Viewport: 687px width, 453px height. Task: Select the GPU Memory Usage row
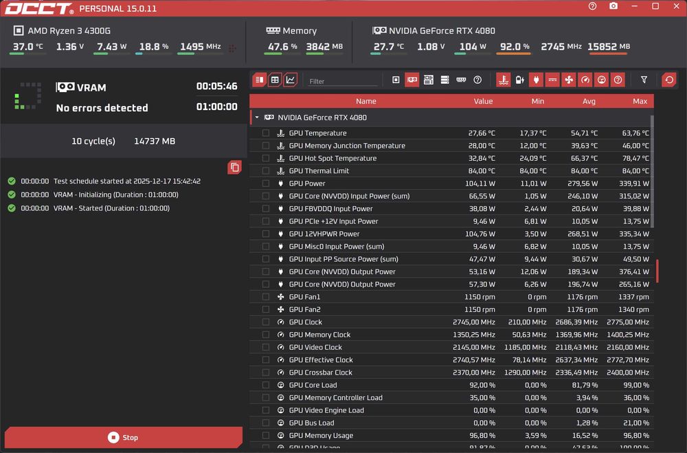click(x=452, y=435)
